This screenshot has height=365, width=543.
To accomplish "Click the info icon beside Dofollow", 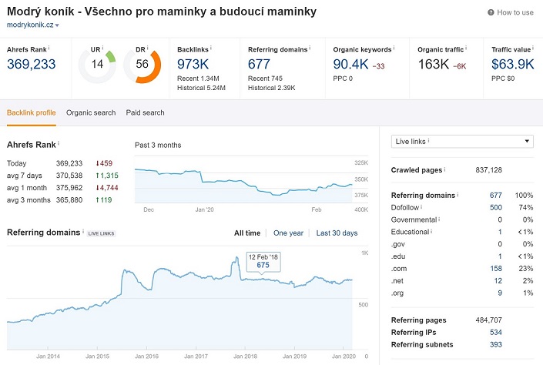I will coord(421,206).
